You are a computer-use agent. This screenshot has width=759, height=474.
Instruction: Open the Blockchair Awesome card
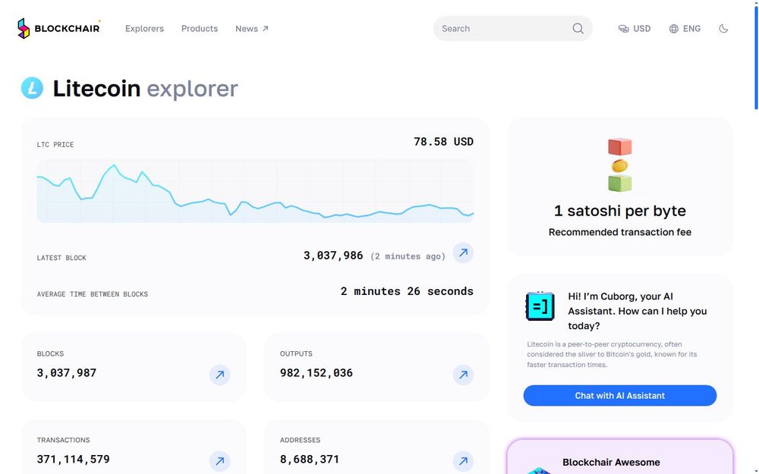[619, 457]
